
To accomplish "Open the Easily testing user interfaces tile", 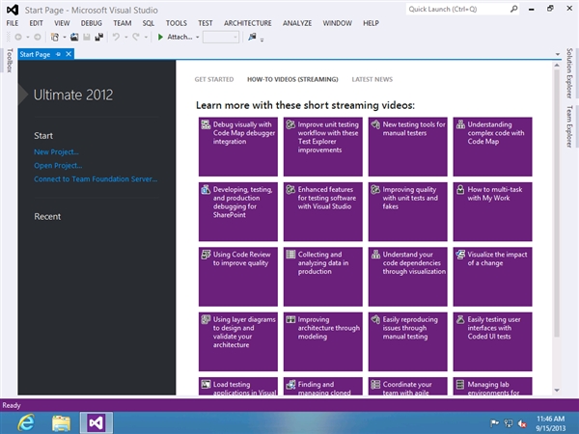I will coord(492,341).
